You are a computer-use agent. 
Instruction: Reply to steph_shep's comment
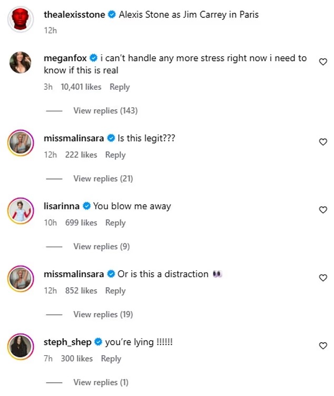point(111,359)
